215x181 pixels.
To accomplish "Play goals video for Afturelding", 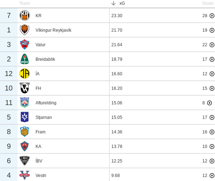I will pos(209,103).
